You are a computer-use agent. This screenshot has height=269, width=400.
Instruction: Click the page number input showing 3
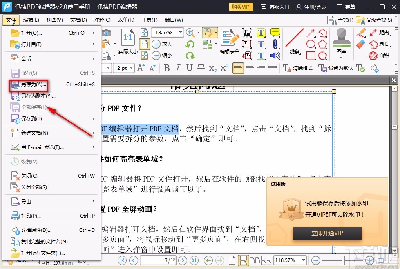coord(159,260)
